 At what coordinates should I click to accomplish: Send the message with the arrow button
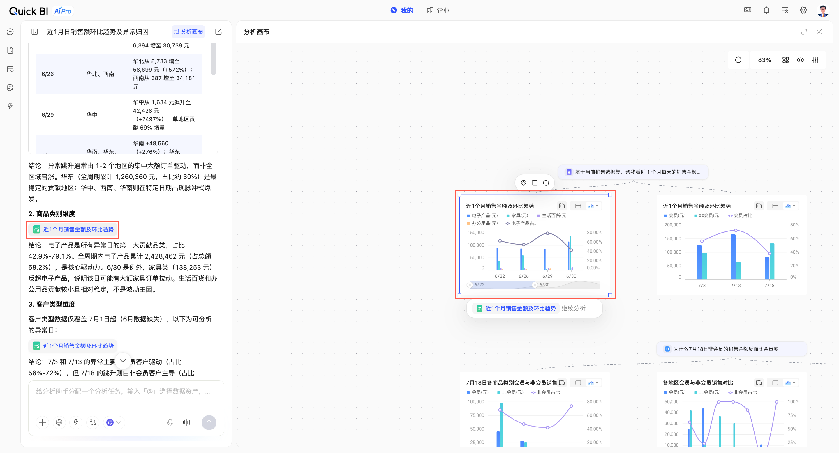coord(209,422)
